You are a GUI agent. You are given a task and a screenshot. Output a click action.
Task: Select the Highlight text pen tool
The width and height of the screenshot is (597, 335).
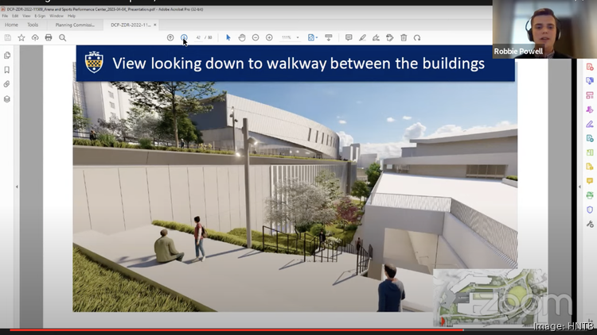(362, 37)
